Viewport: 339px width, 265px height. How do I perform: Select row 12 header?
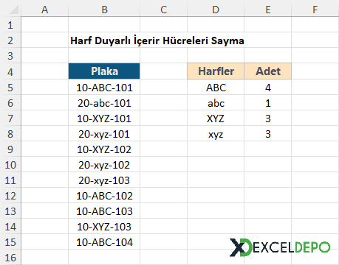tap(10, 196)
